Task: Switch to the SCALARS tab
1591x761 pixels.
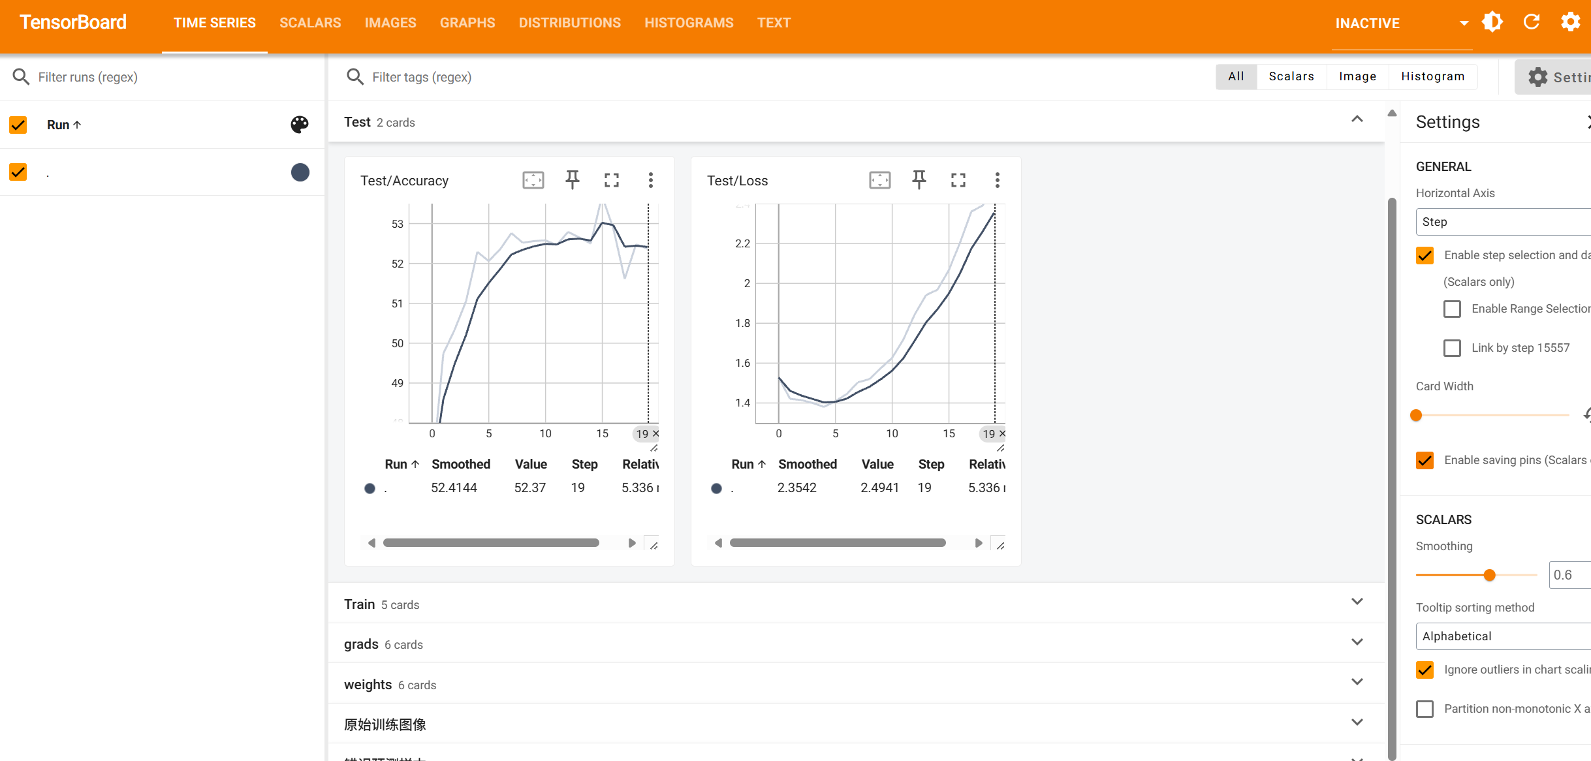Action: click(x=310, y=23)
